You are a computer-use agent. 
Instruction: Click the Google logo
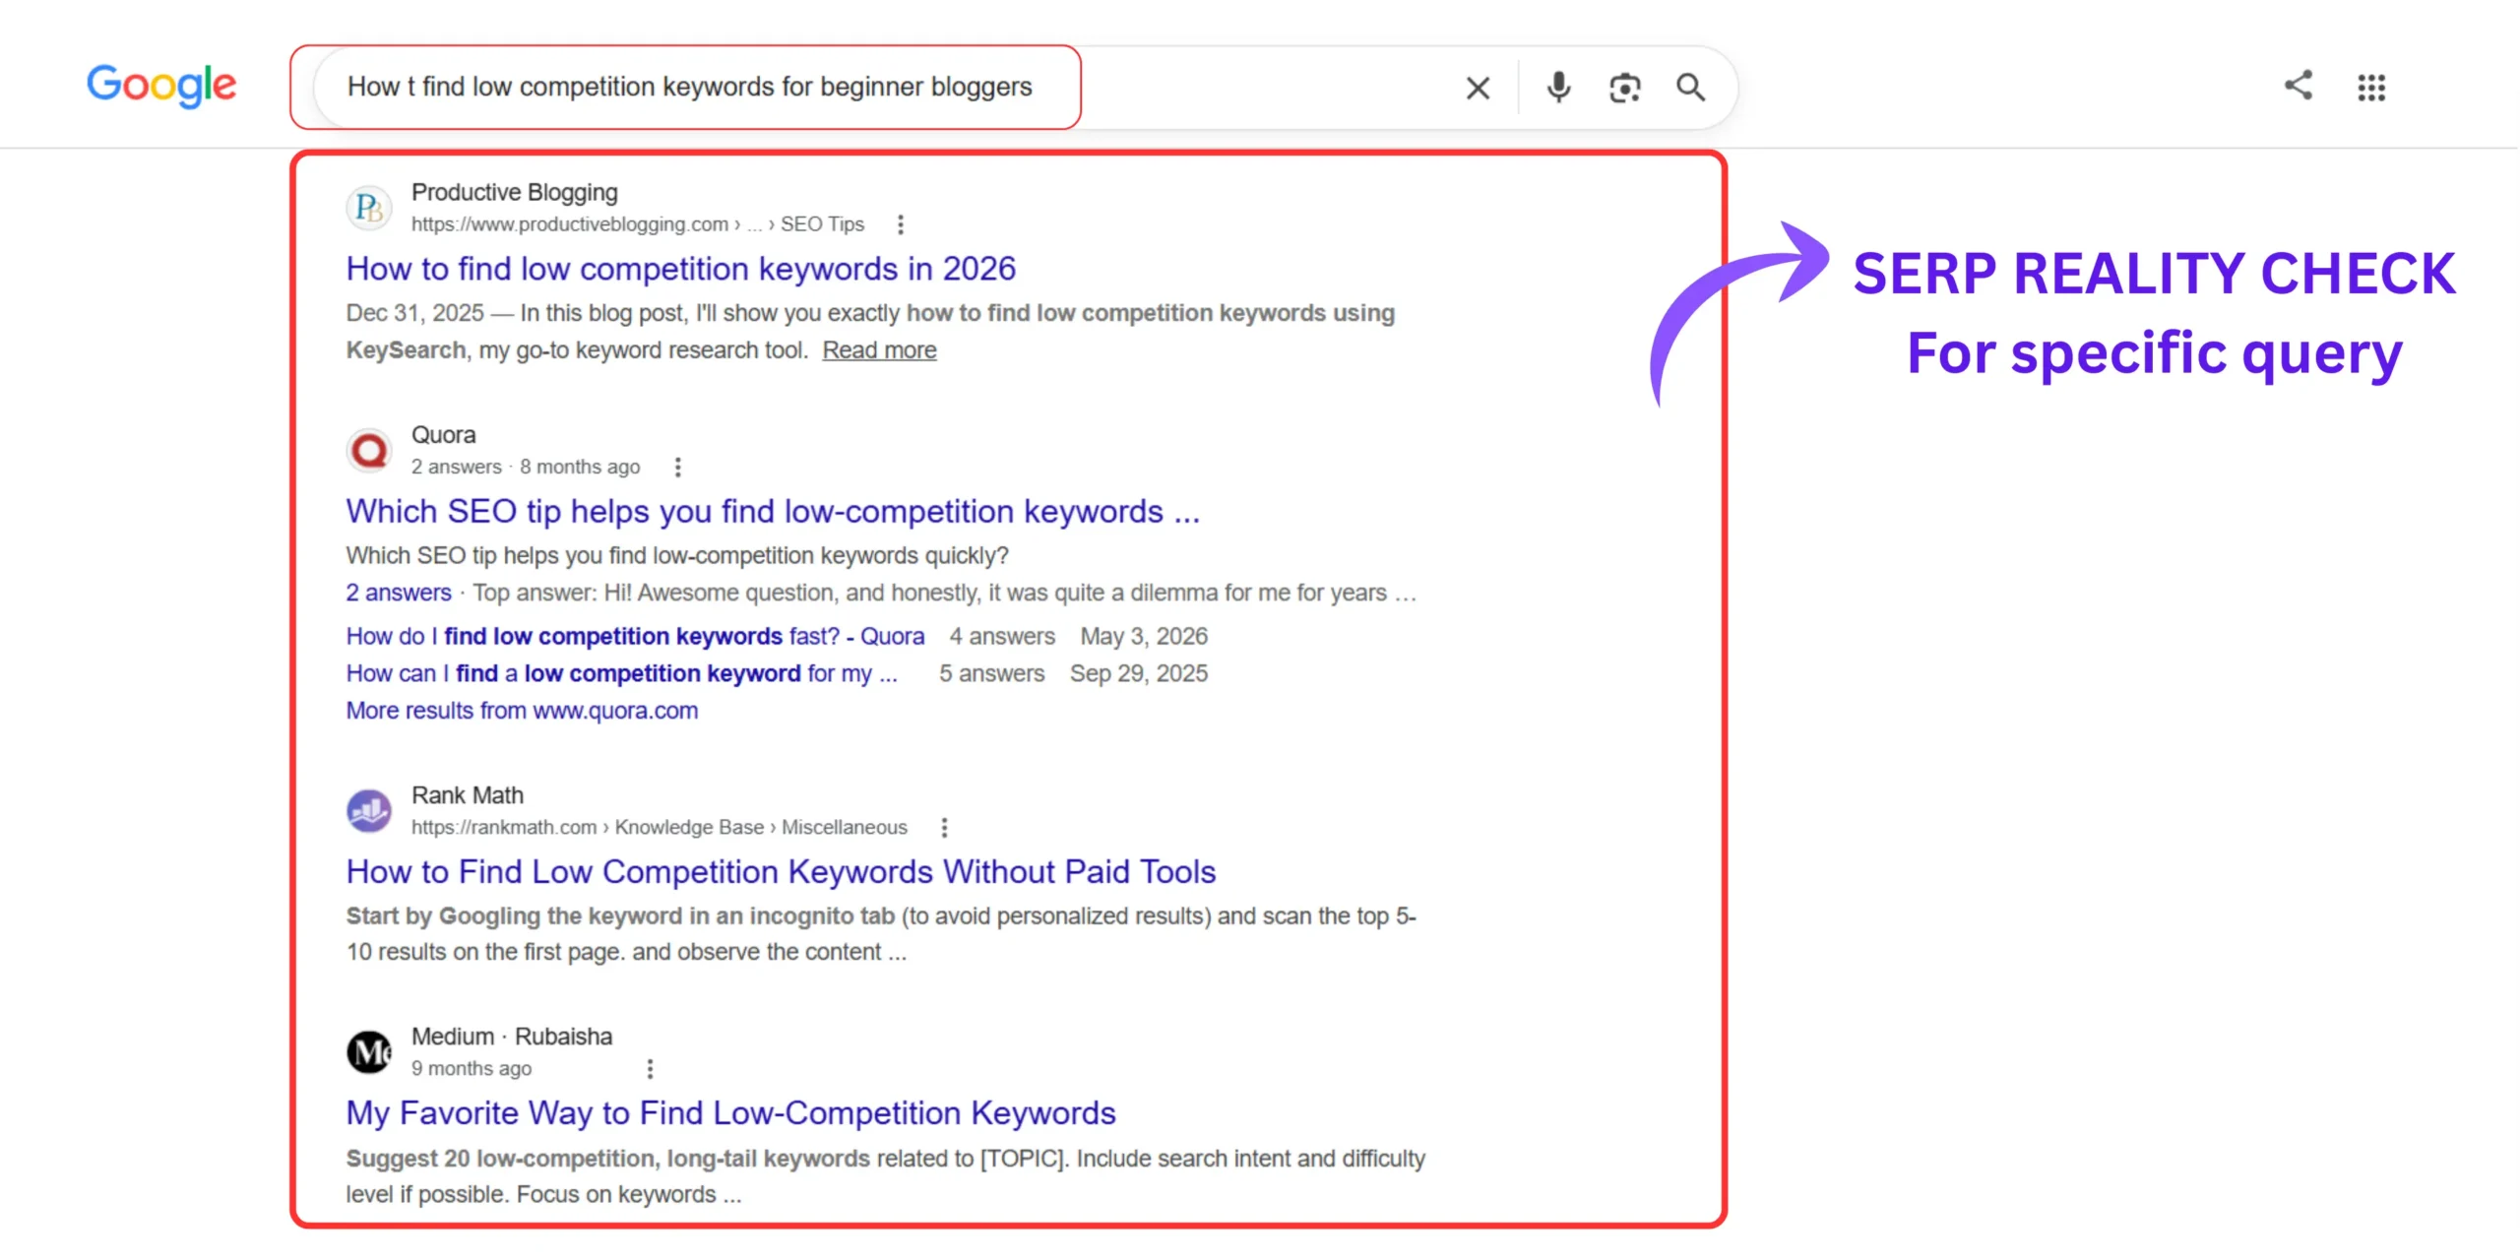click(x=161, y=86)
